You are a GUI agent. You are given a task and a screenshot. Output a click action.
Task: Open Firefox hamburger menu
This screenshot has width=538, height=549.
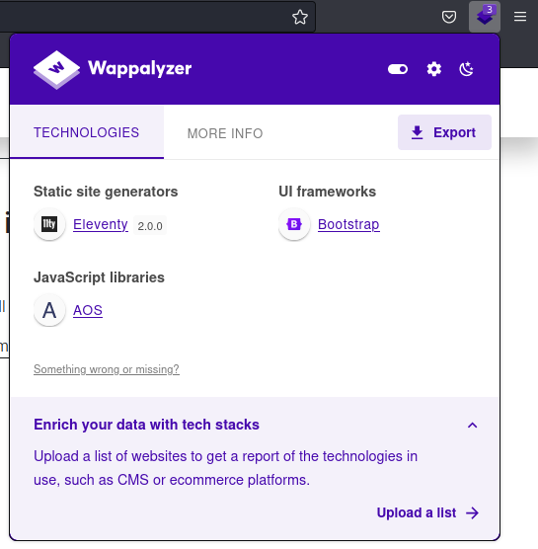520,17
